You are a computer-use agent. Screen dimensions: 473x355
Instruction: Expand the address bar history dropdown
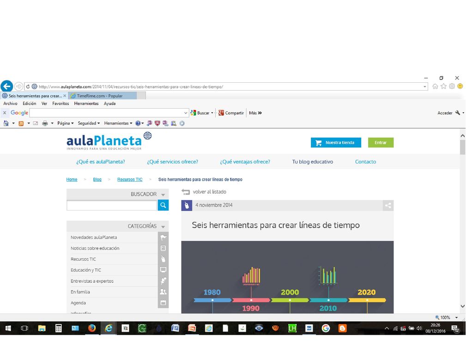pyautogui.click(x=425, y=86)
